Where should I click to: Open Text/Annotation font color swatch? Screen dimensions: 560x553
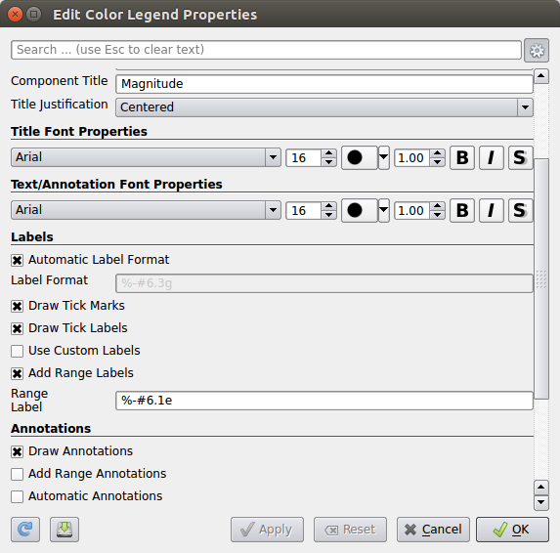click(360, 210)
